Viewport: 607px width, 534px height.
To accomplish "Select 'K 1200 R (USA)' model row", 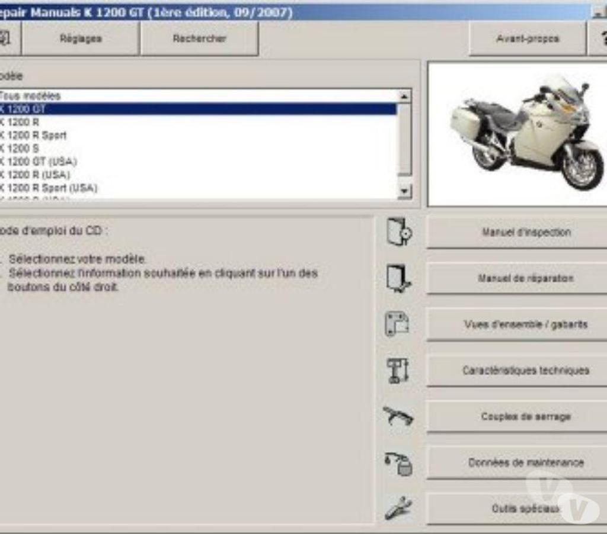I will click(x=198, y=175).
